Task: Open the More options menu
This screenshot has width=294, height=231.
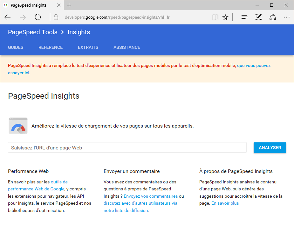Action: [x=286, y=17]
